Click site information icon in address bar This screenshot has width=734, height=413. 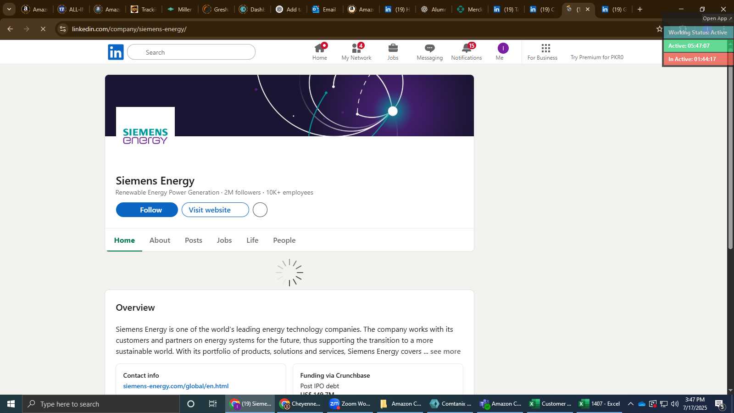[x=63, y=29]
